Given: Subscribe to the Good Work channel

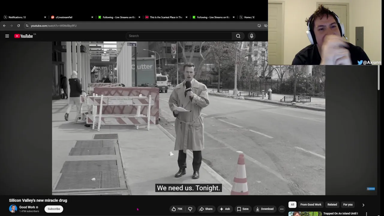Looking at the screenshot, I should tap(54, 209).
